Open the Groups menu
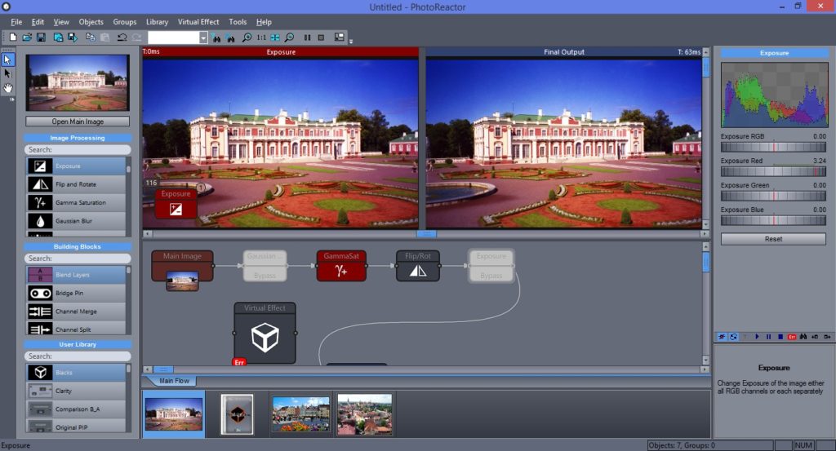Image resolution: width=836 pixels, height=451 pixels. coord(125,22)
